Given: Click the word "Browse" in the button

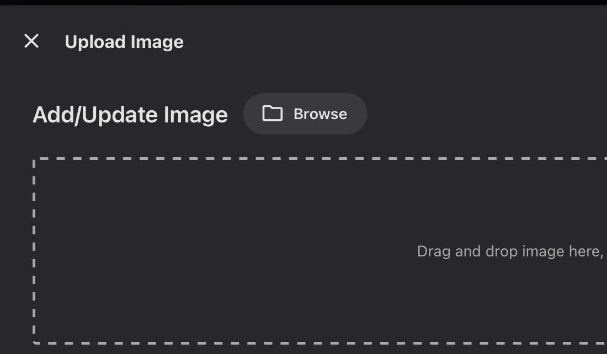Looking at the screenshot, I should [320, 114].
